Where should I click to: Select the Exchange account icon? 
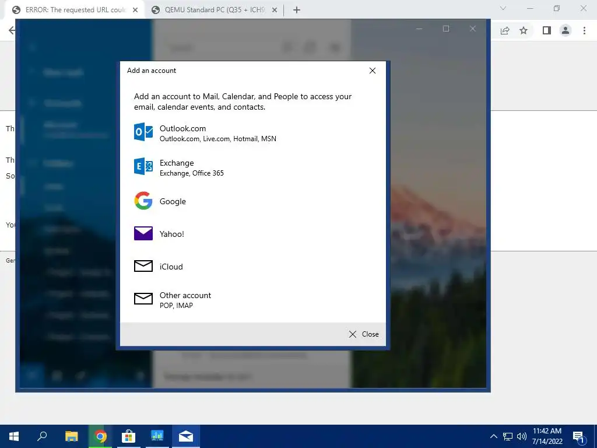coord(143,166)
